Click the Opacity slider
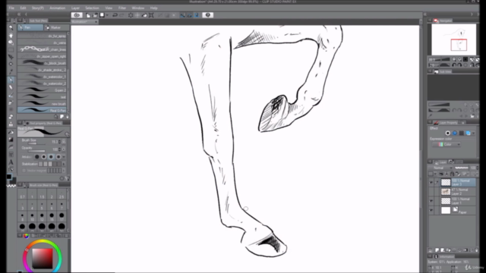 [x=36, y=151]
